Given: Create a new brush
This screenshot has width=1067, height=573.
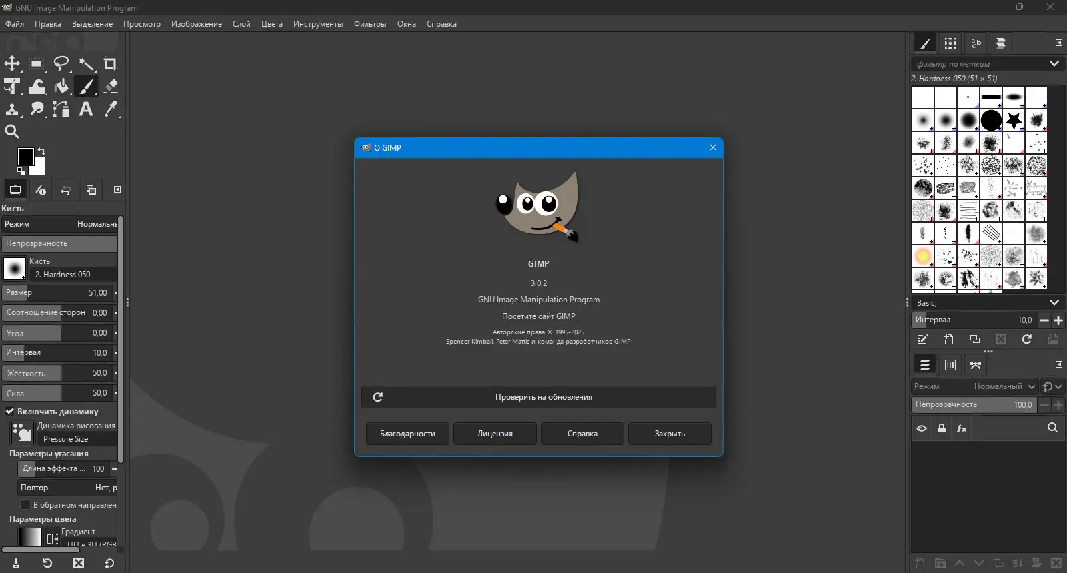Looking at the screenshot, I should click(949, 340).
